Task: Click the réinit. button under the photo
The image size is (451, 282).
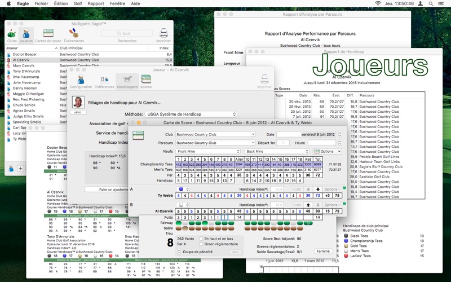Action: (78, 112)
